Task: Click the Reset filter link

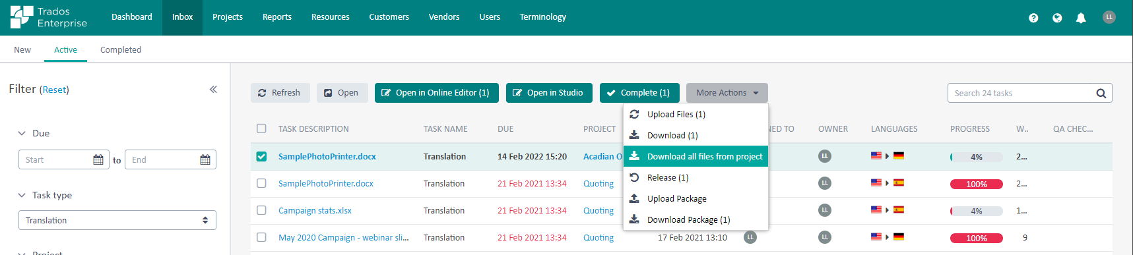Action: (x=55, y=90)
